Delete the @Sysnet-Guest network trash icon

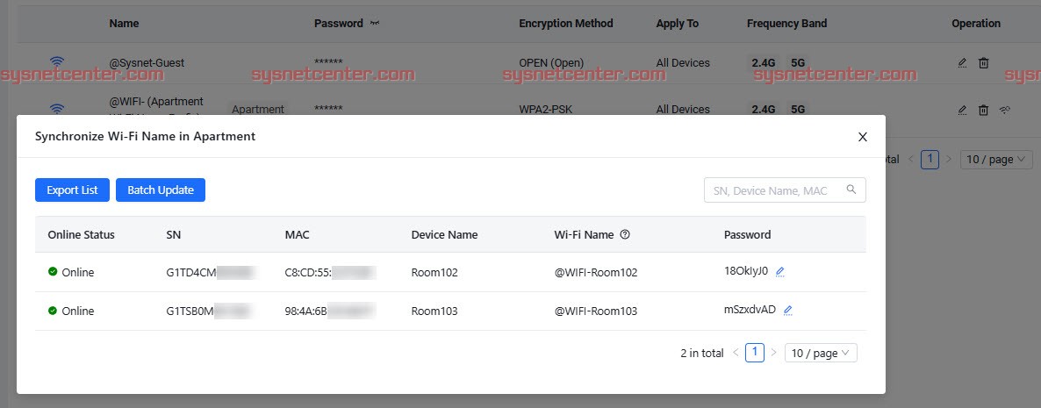983,63
